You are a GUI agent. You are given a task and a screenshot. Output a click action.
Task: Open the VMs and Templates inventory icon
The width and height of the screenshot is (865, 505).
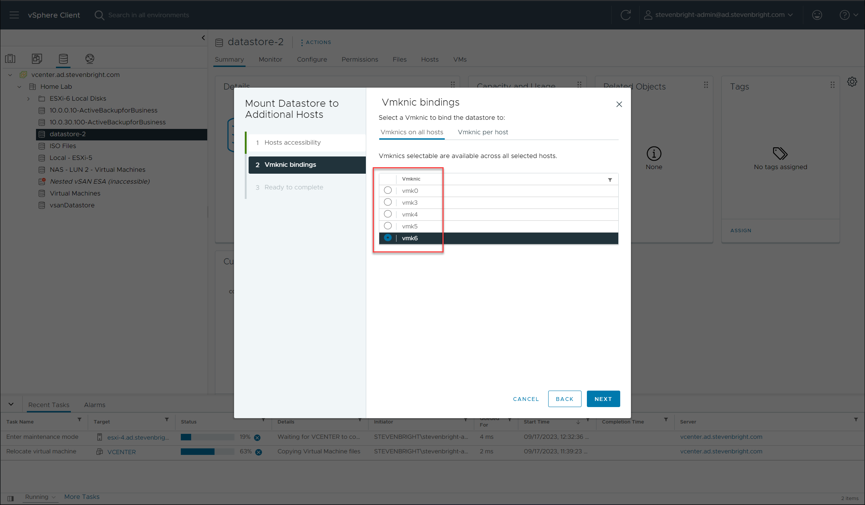(37, 59)
